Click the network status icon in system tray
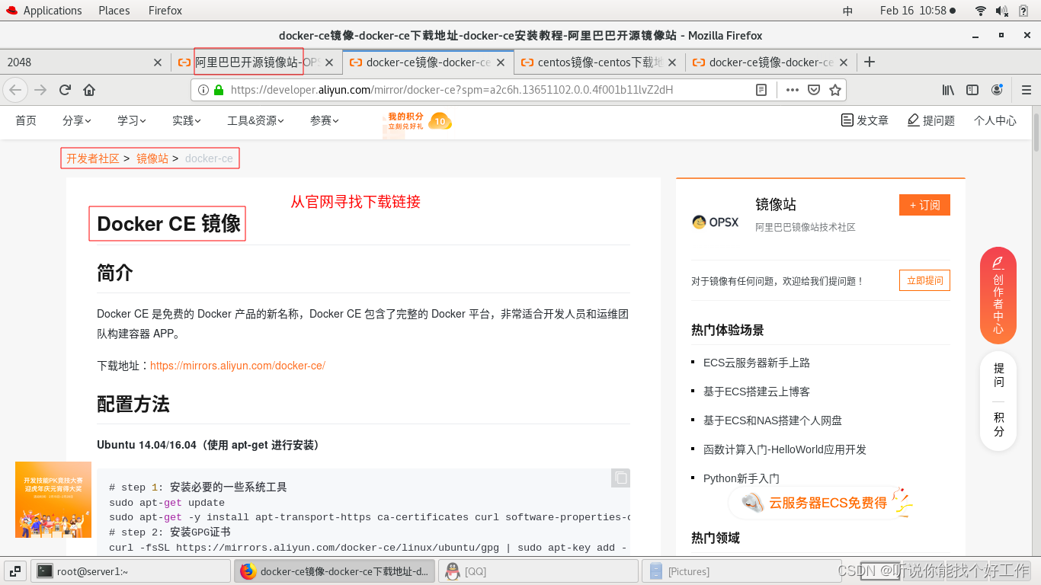The image size is (1041, 585). tap(981, 11)
